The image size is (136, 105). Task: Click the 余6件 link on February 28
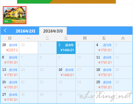click(x=13, y=45)
